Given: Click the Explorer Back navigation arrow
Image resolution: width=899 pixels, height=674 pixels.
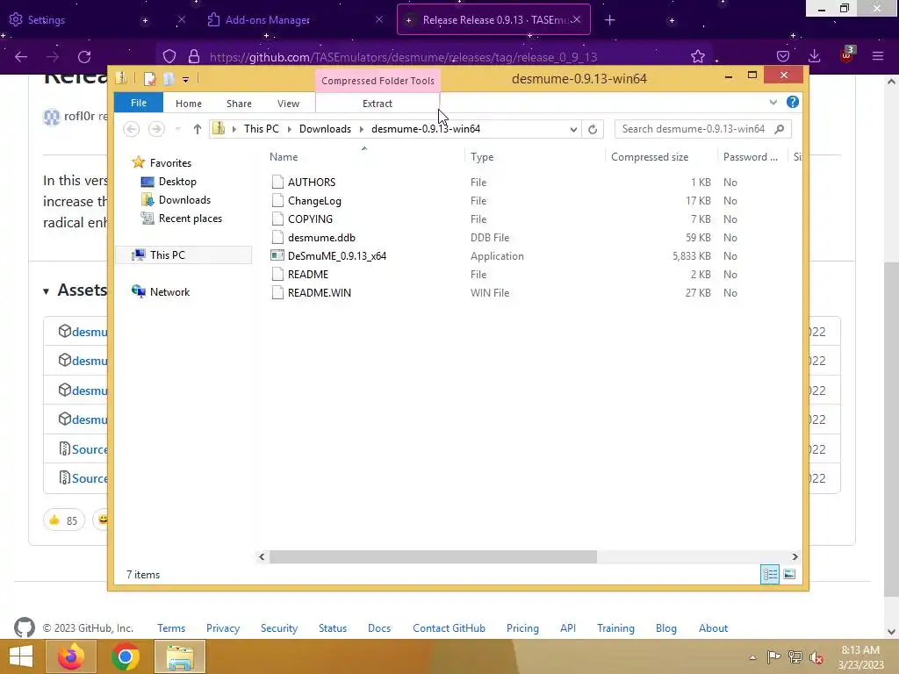Looking at the screenshot, I should [132, 129].
